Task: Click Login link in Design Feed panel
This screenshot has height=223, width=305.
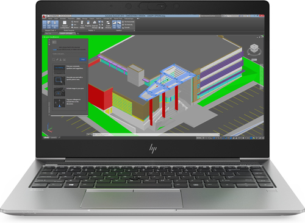Action: pyautogui.click(x=55, y=49)
